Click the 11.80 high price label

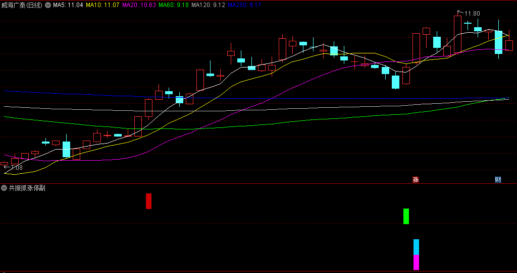[x=472, y=14]
